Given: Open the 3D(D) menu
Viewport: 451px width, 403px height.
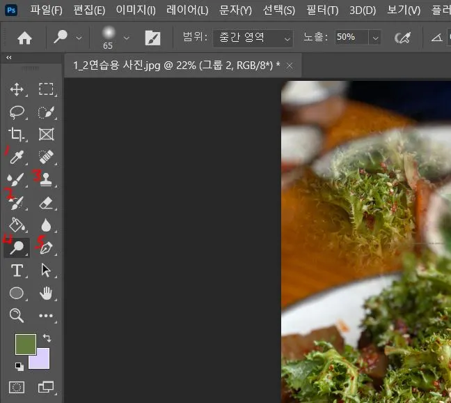Looking at the screenshot, I should [x=363, y=10].
